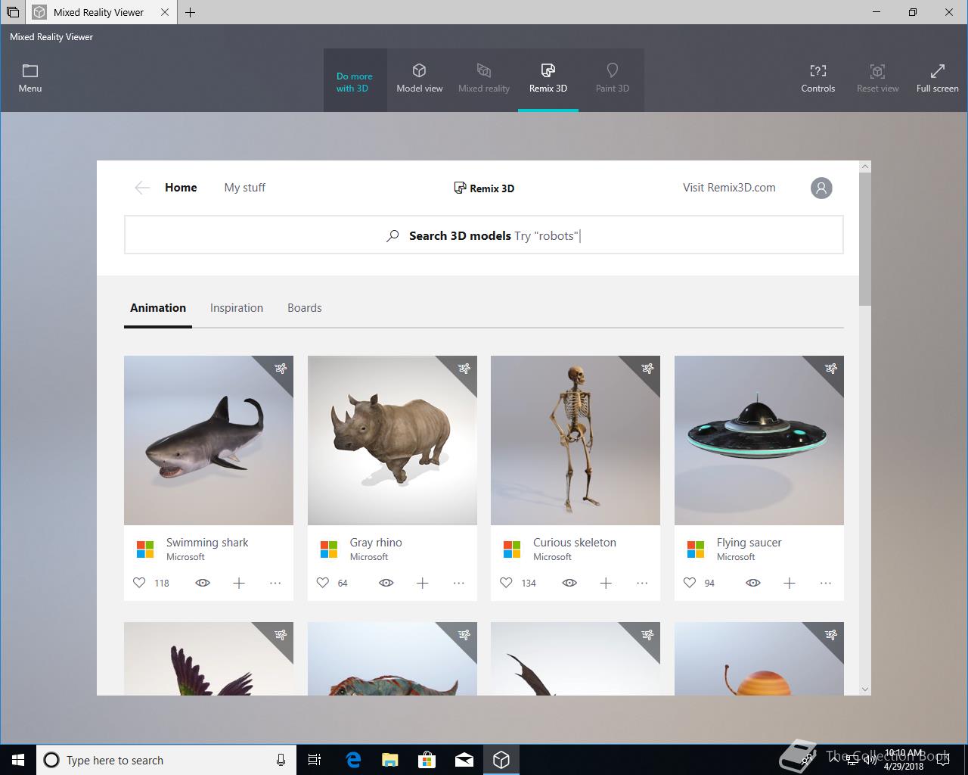Open the Swimming shark thumbnail

tap(209, 440)
